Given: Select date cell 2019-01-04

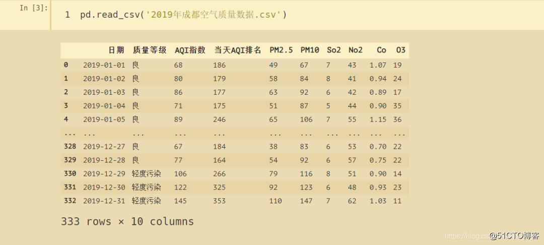Looking at the screenshot, I should [x=104, y=105].
